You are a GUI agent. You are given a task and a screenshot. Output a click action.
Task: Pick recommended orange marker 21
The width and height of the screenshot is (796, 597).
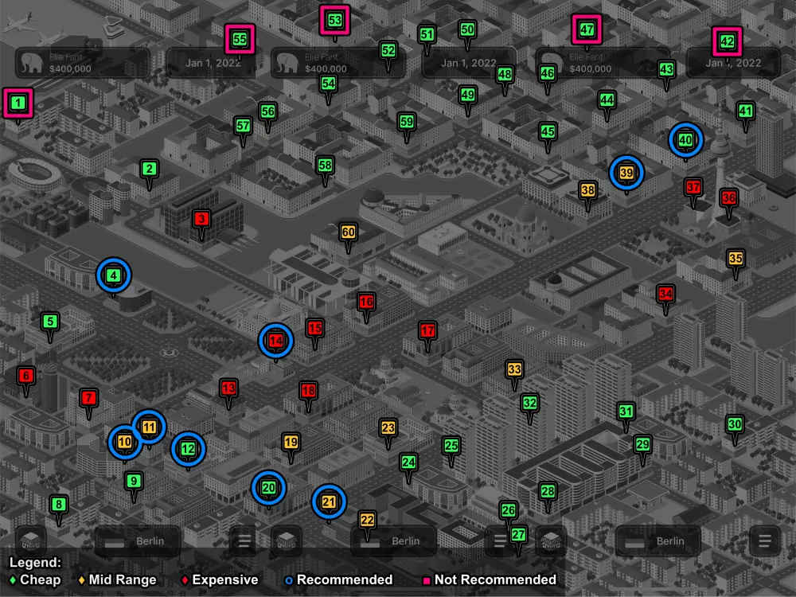[x=329, y=501]
